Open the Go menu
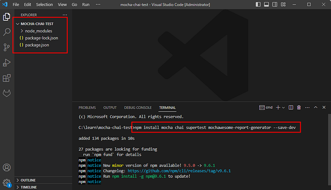This screenshot has height=190, width=331. coord(74,4)
